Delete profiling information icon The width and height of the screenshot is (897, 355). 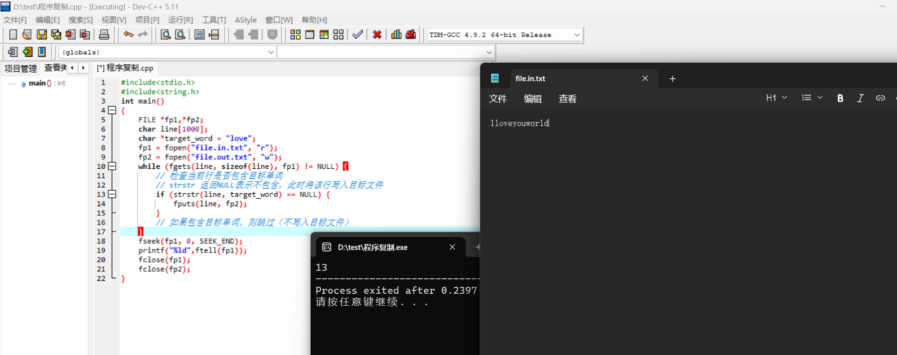411,34
